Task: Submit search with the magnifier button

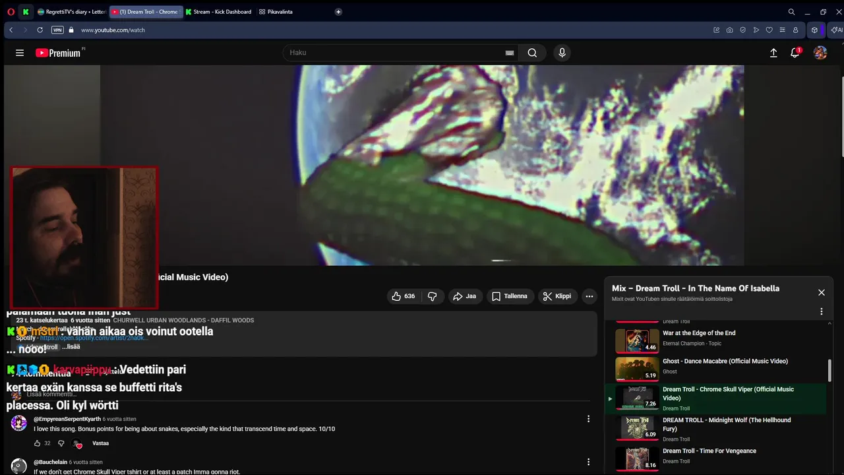Action: tap(532, 53)
